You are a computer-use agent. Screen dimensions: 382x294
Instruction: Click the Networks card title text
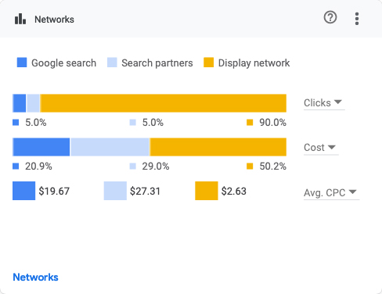tap(54, 20)
